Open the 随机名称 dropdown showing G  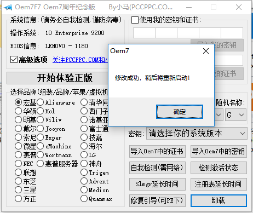235,115
